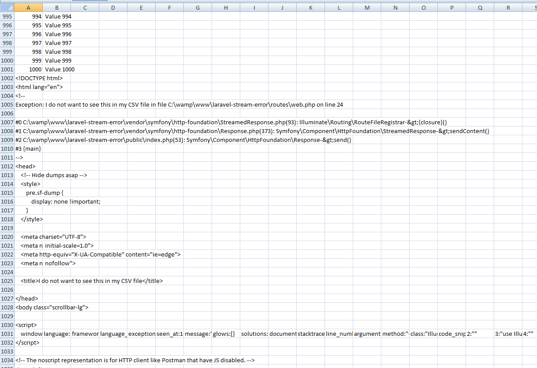Click the 'language:' cell in row 1031
Image resolution: width=537 pixels, height=368 pixels.
click(57, 334)
